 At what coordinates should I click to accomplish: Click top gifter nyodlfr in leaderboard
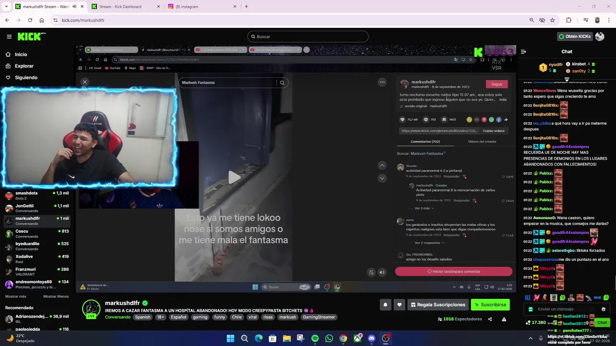(555, 64)
